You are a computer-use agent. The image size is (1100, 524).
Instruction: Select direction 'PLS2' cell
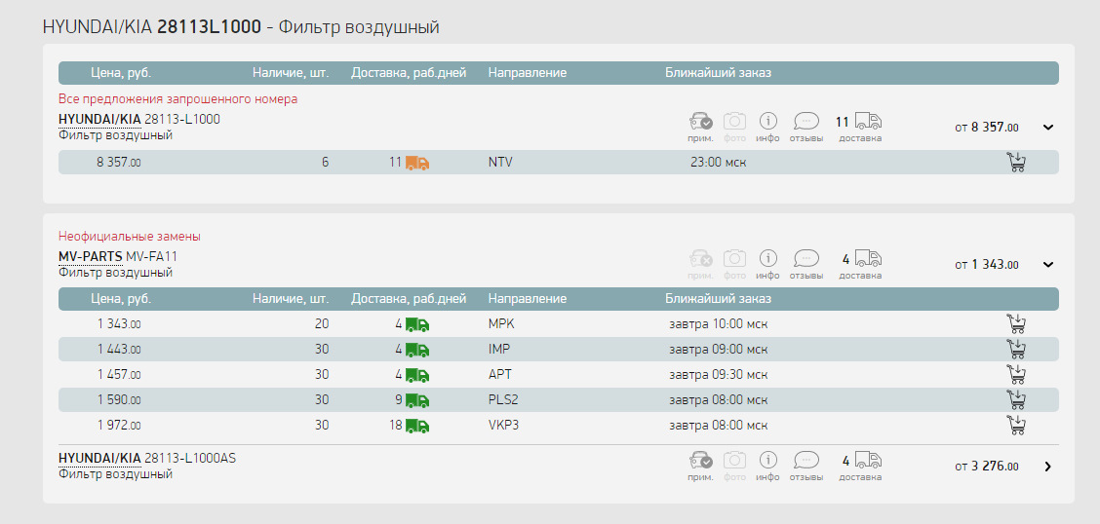point(502,400)
